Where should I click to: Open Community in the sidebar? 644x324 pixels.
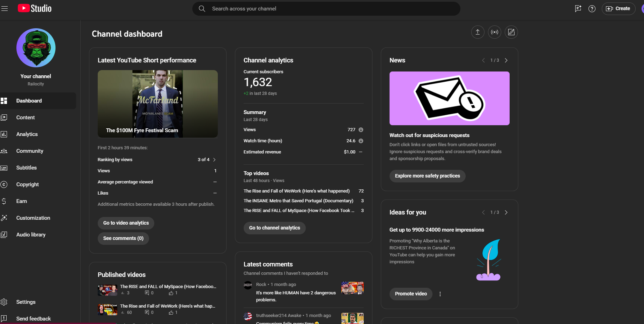pyautogui.click(x=38, y=151)
